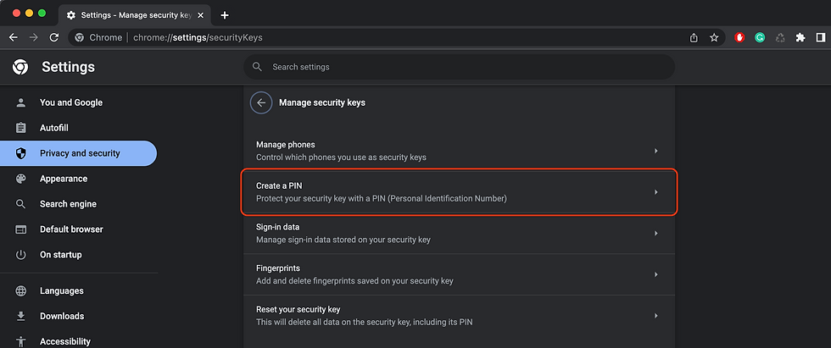This screenshot has width=831, height=348.
Task: Reload the page with the refresh icon
Action: [x=54, y=37]
